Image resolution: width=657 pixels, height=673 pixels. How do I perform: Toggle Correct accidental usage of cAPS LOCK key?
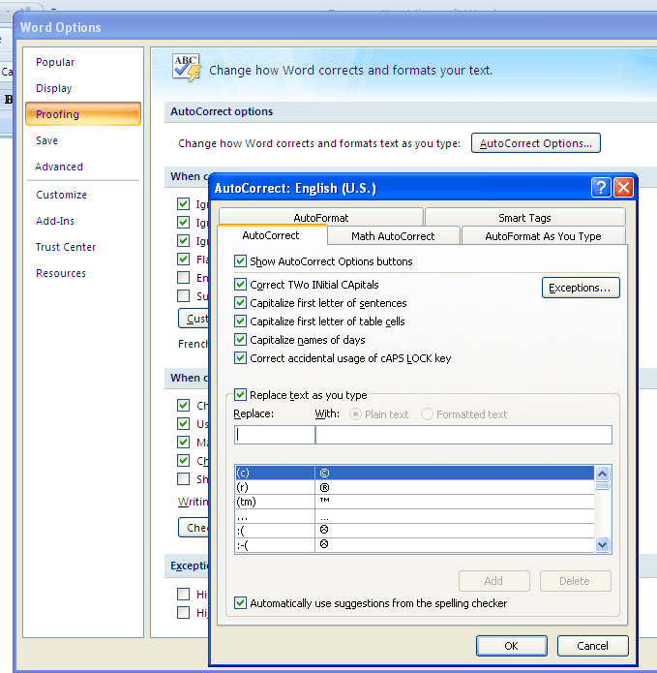tap(240, 358)
